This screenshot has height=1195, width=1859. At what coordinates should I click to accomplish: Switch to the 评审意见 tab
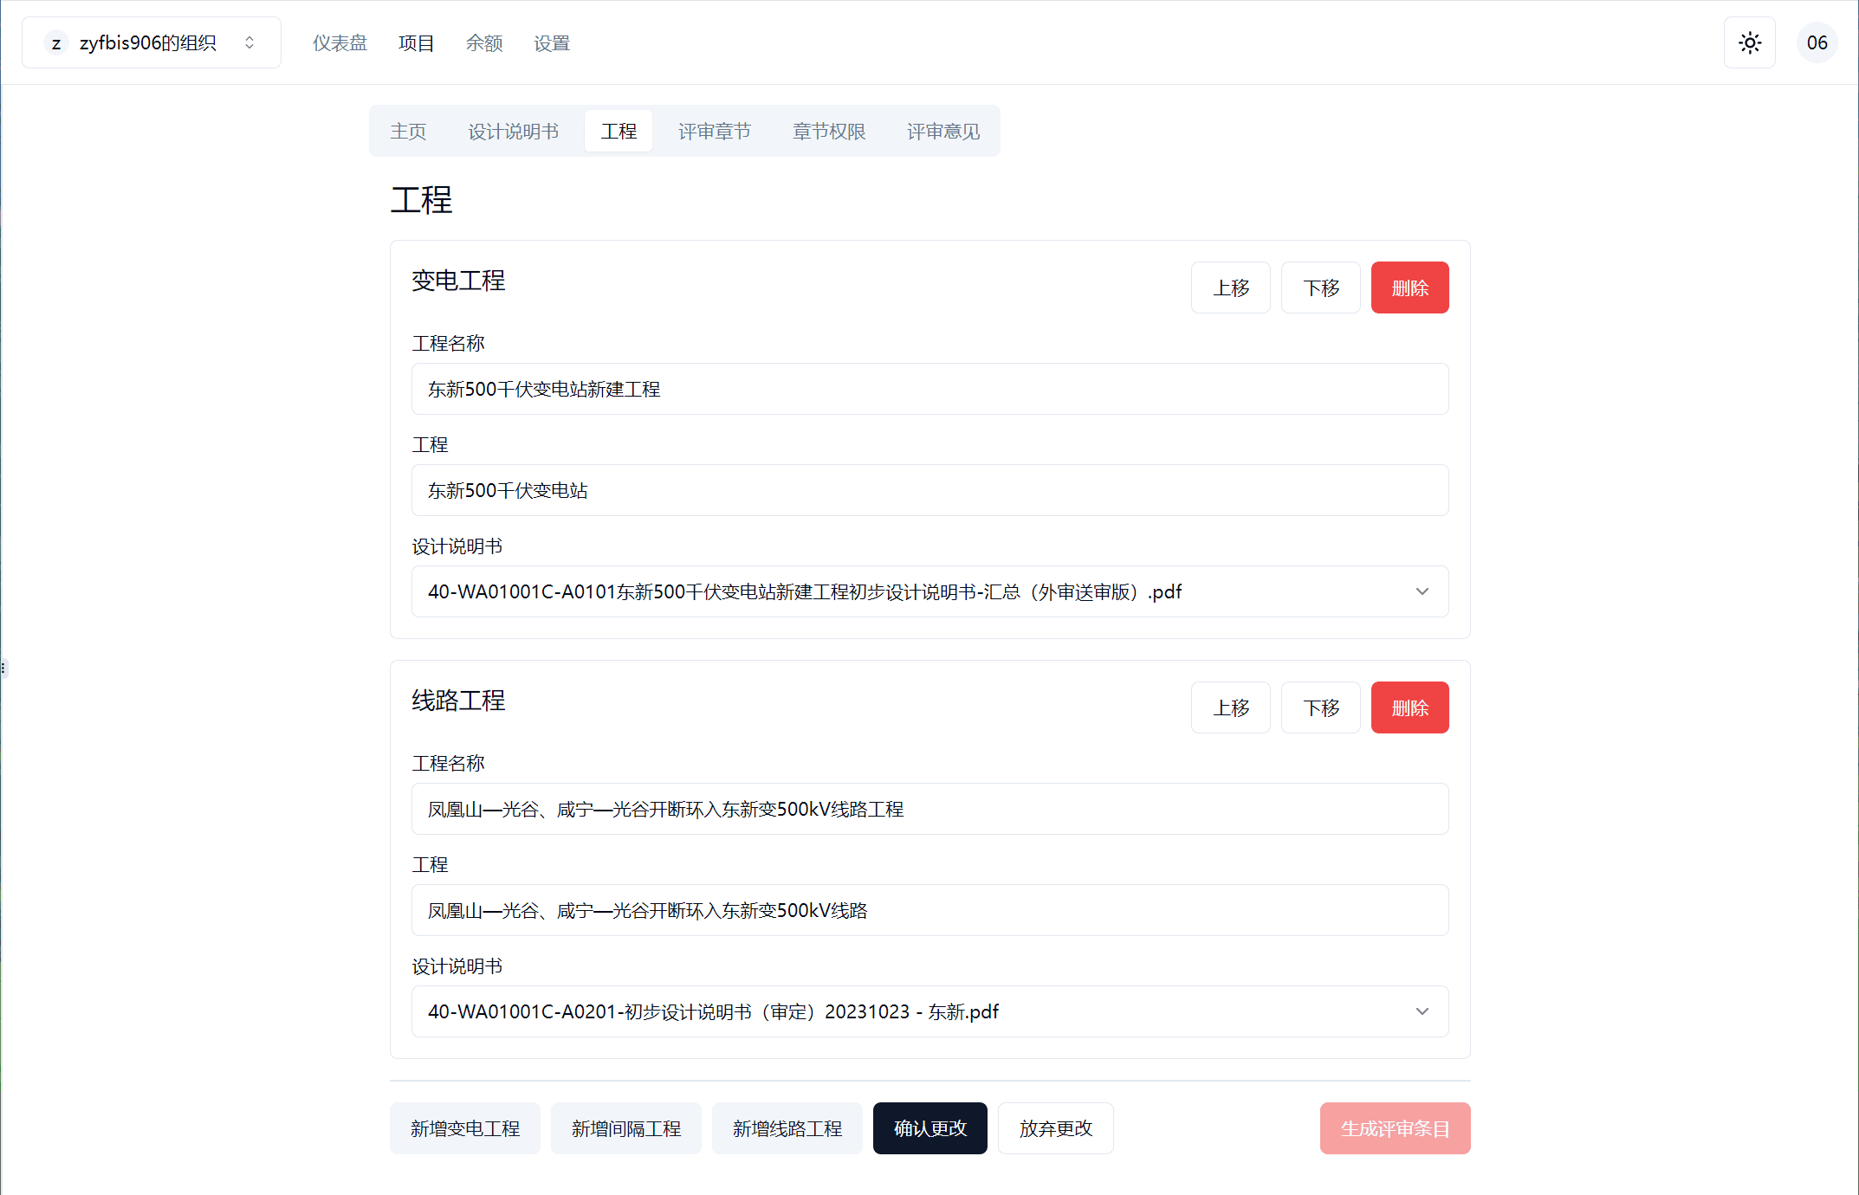943,131
